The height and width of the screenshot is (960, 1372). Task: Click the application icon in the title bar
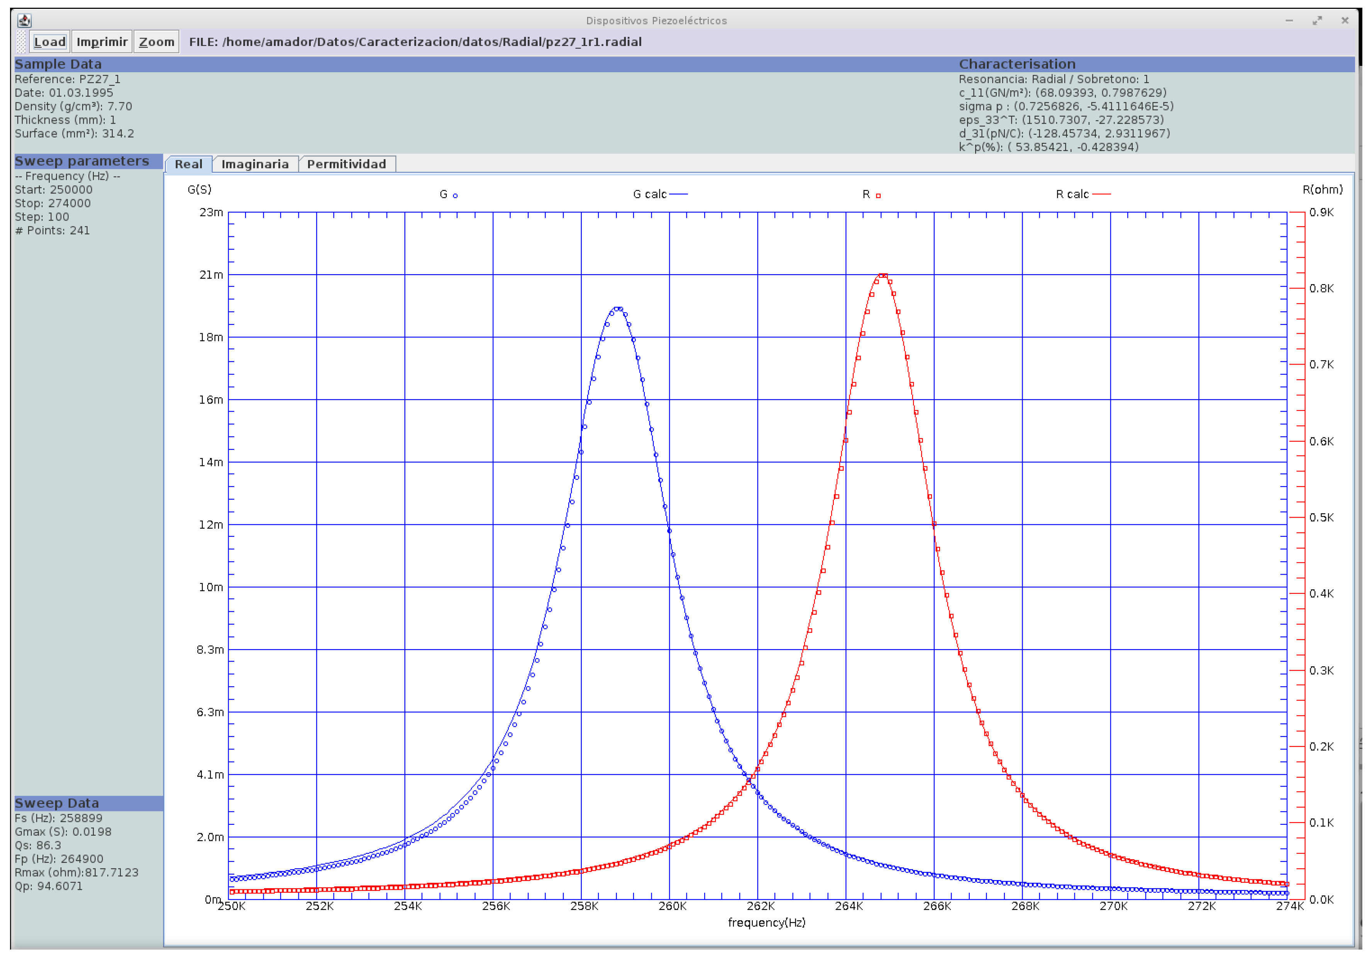[24, 20]
